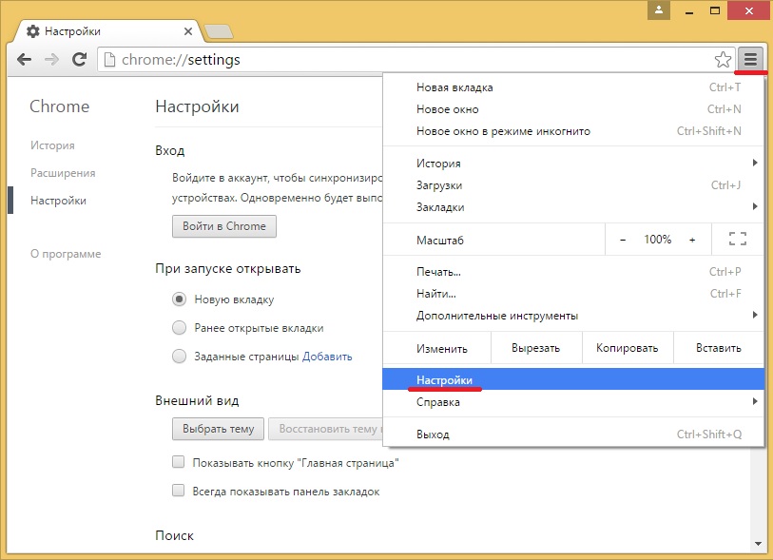
Task: Select Найти... menu item
Action: tap(573, 294)
